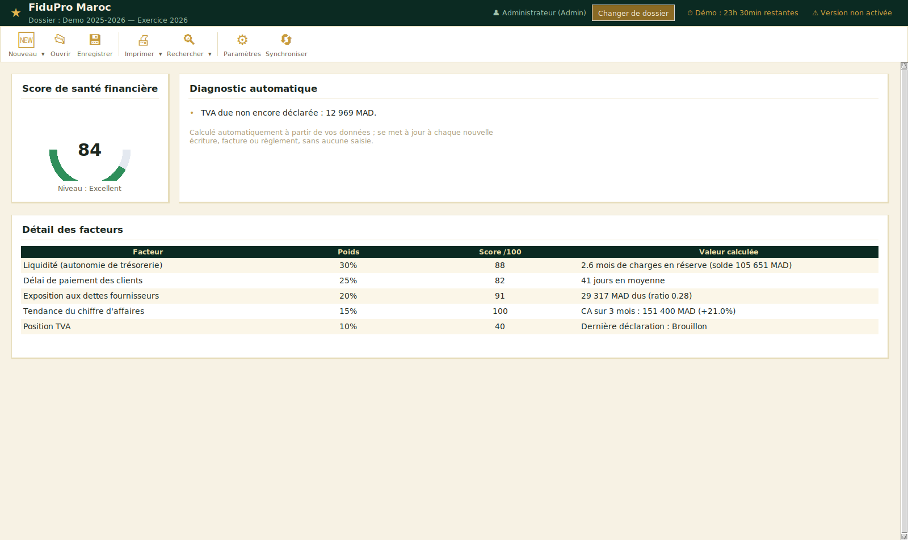
Task: Expand the Rechercher dropdown arrow
Action: 210,54
